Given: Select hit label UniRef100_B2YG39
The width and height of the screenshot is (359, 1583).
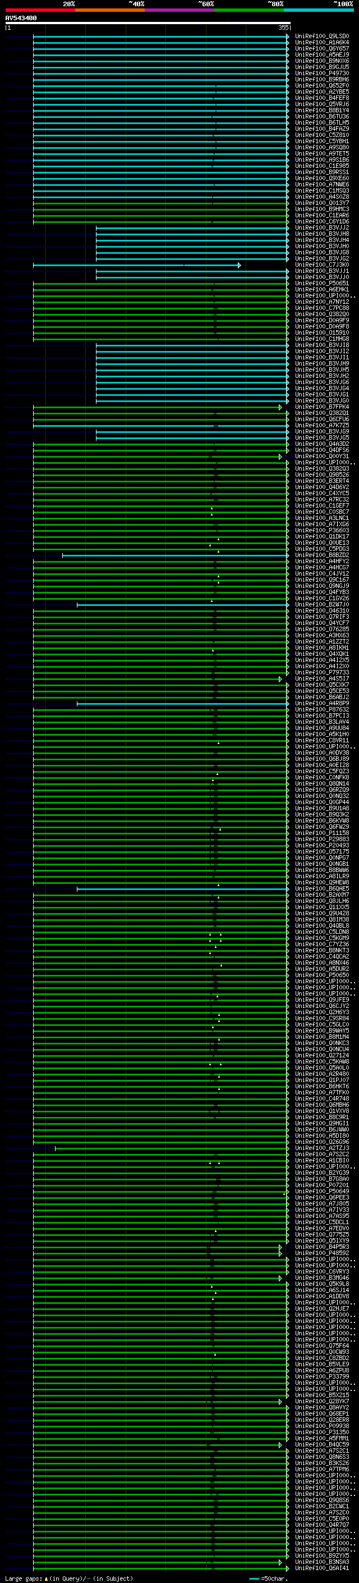Looking at the screenshot, I should point(322,1173).
